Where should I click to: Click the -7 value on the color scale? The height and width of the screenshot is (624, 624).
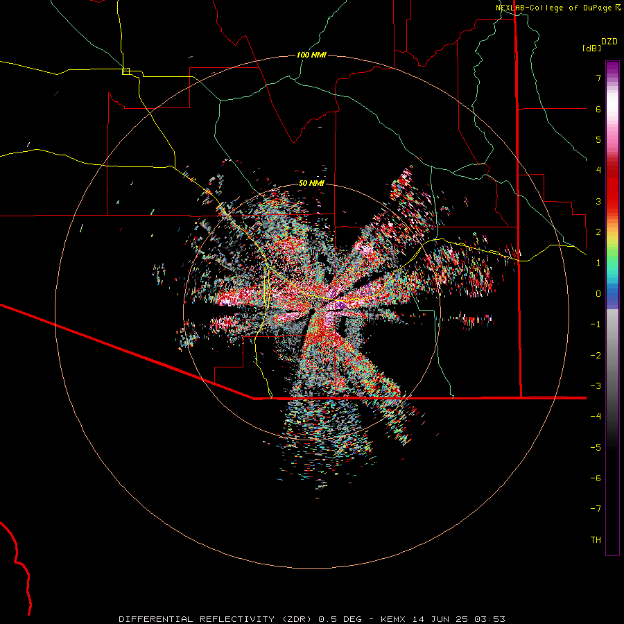click(596, 509)
